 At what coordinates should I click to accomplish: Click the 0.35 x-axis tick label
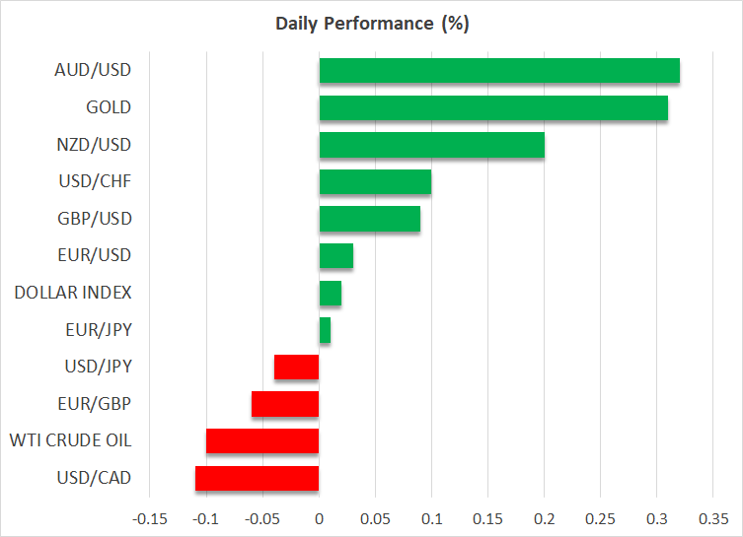click(x=713, y=517)
